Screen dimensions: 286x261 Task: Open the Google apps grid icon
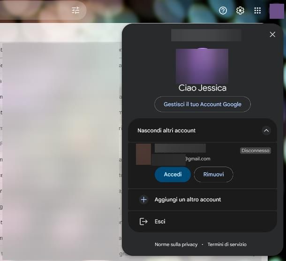pyautogui.click(x=257, y=10)
